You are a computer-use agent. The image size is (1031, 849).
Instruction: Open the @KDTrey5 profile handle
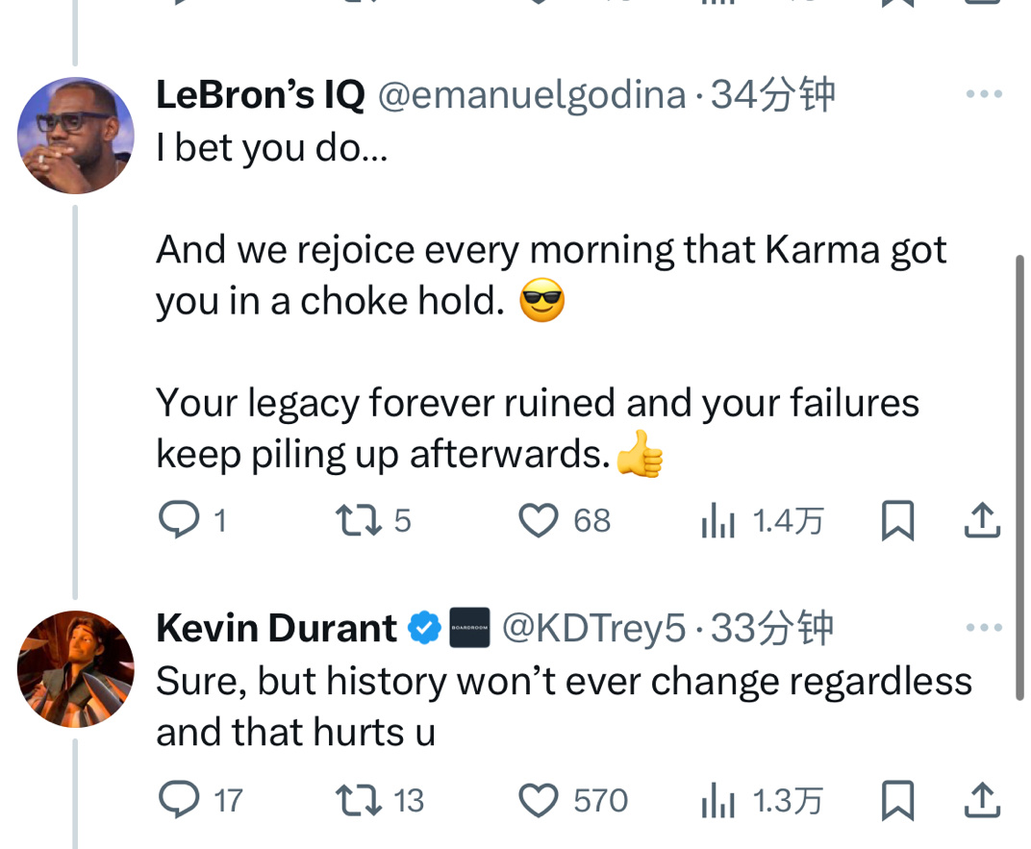click(593, 629)
